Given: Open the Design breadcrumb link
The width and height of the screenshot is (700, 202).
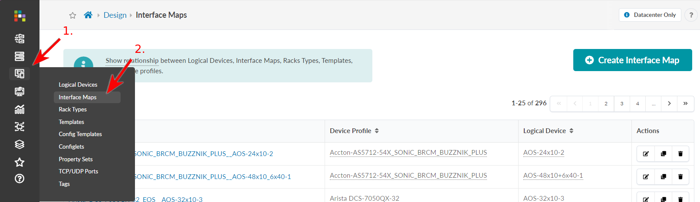Looking at the screenshot, I should [115, 15].
